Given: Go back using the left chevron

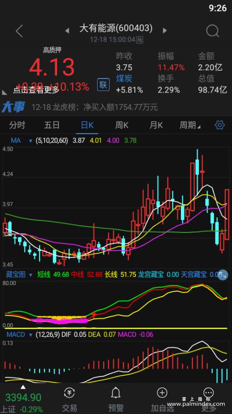Looking at the screenshot, I should click(x=19, y=31).
